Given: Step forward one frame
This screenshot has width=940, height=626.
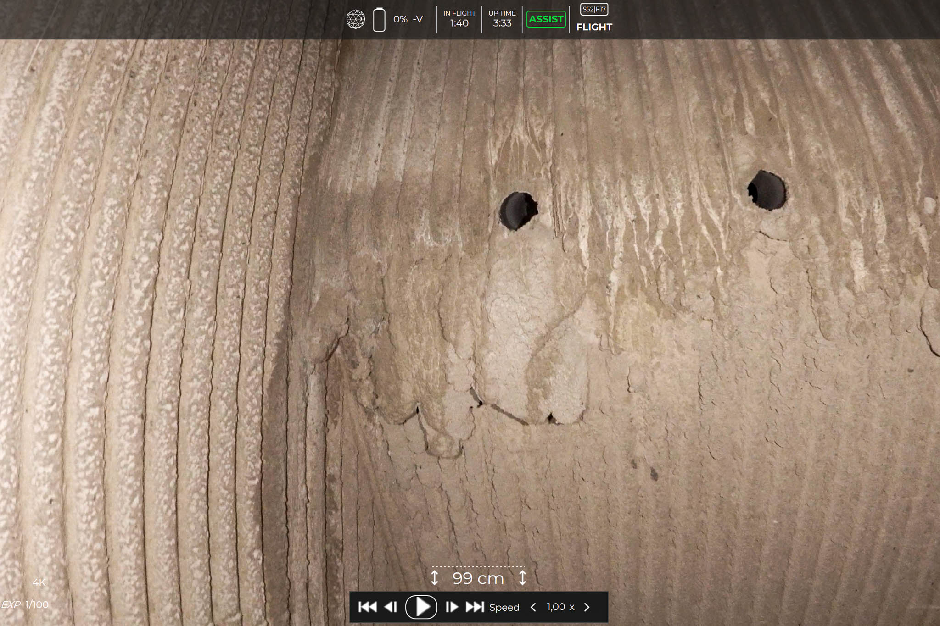Looking at the screenshot, I should point(452,607).
